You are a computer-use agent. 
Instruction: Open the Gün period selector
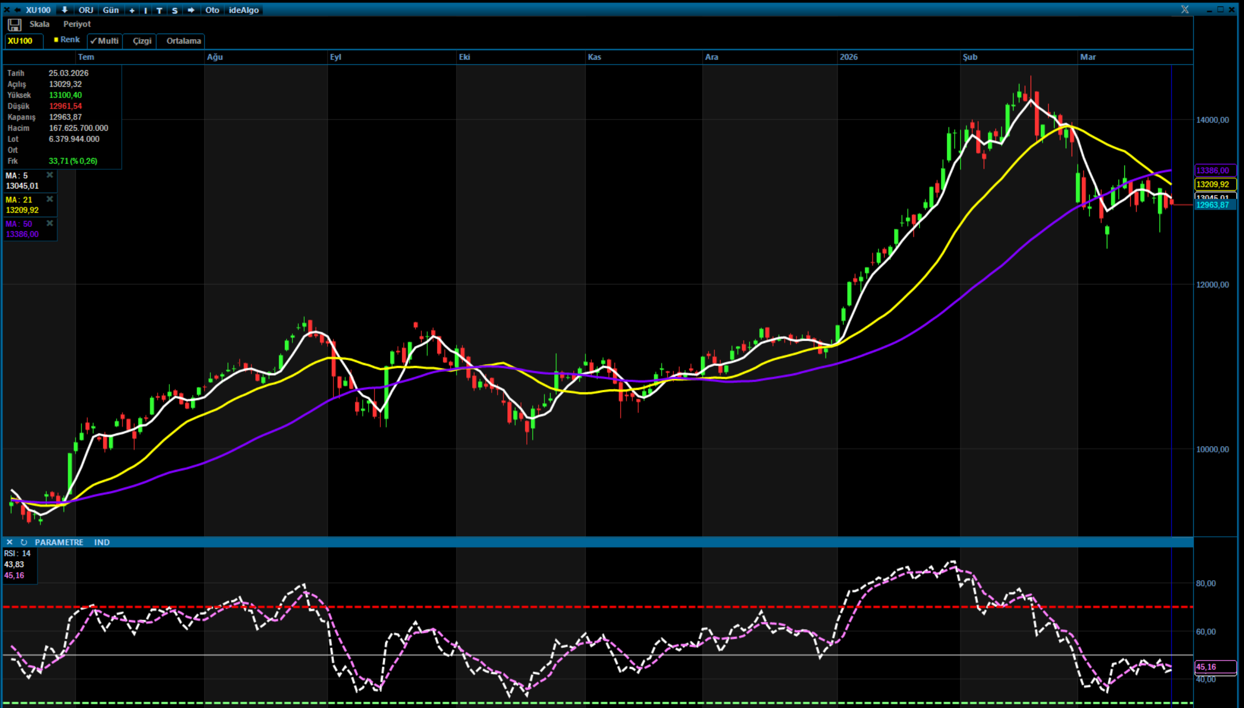(111, 10)
